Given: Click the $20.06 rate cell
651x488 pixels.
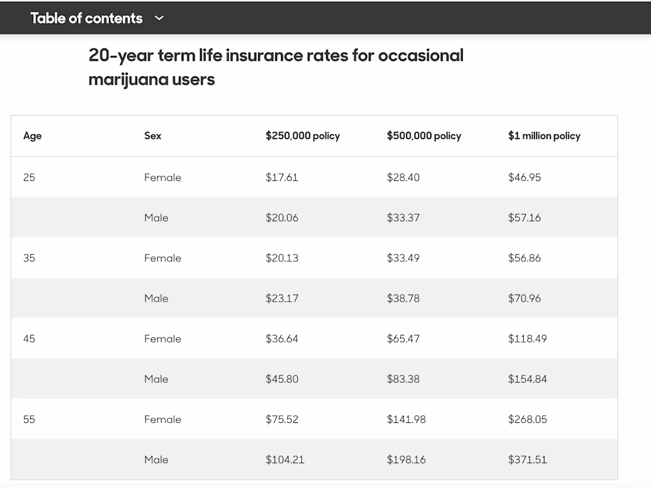Looking at the screenshot, I should click(x=282, y=218).
